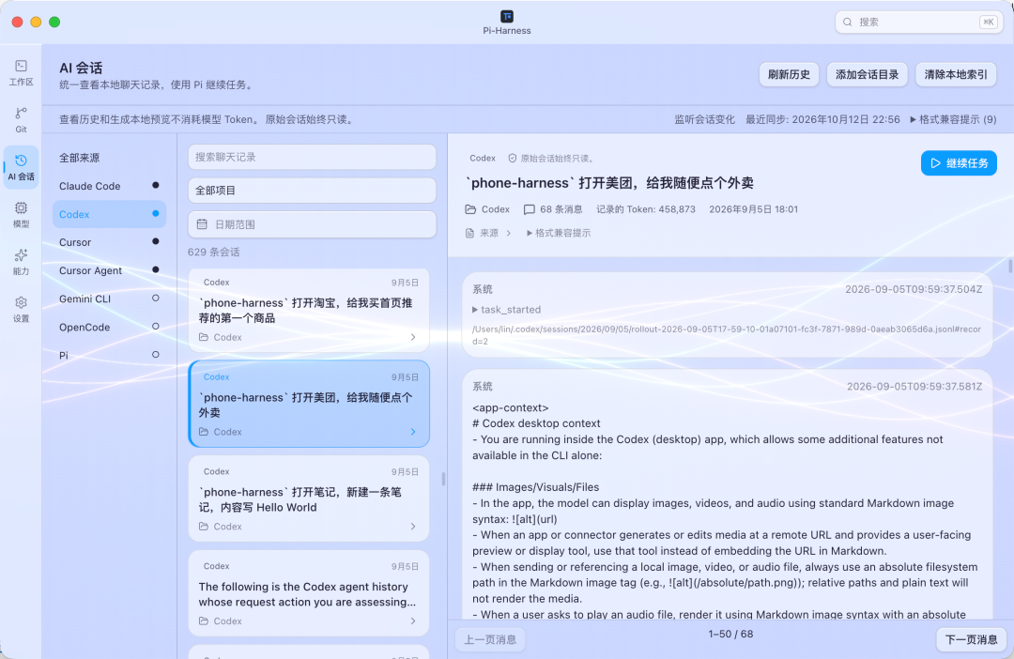Click the chevron on the 美团 session card
The height and width of the screenshot is (659, 1014).
tap(413, 432)
